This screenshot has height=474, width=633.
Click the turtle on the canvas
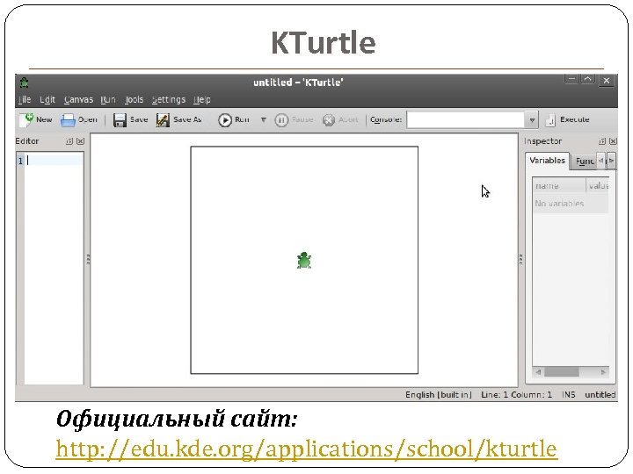pyautogui.click(x=304, y=260)
